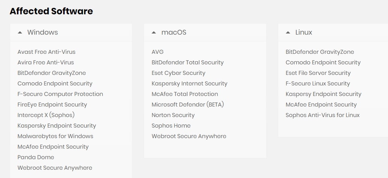388x178 pixels.
Task: Click the macOS panel header label
Action: [174, 32]
